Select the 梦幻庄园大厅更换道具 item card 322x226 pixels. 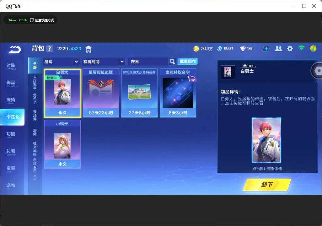click(x=139, y=93)
